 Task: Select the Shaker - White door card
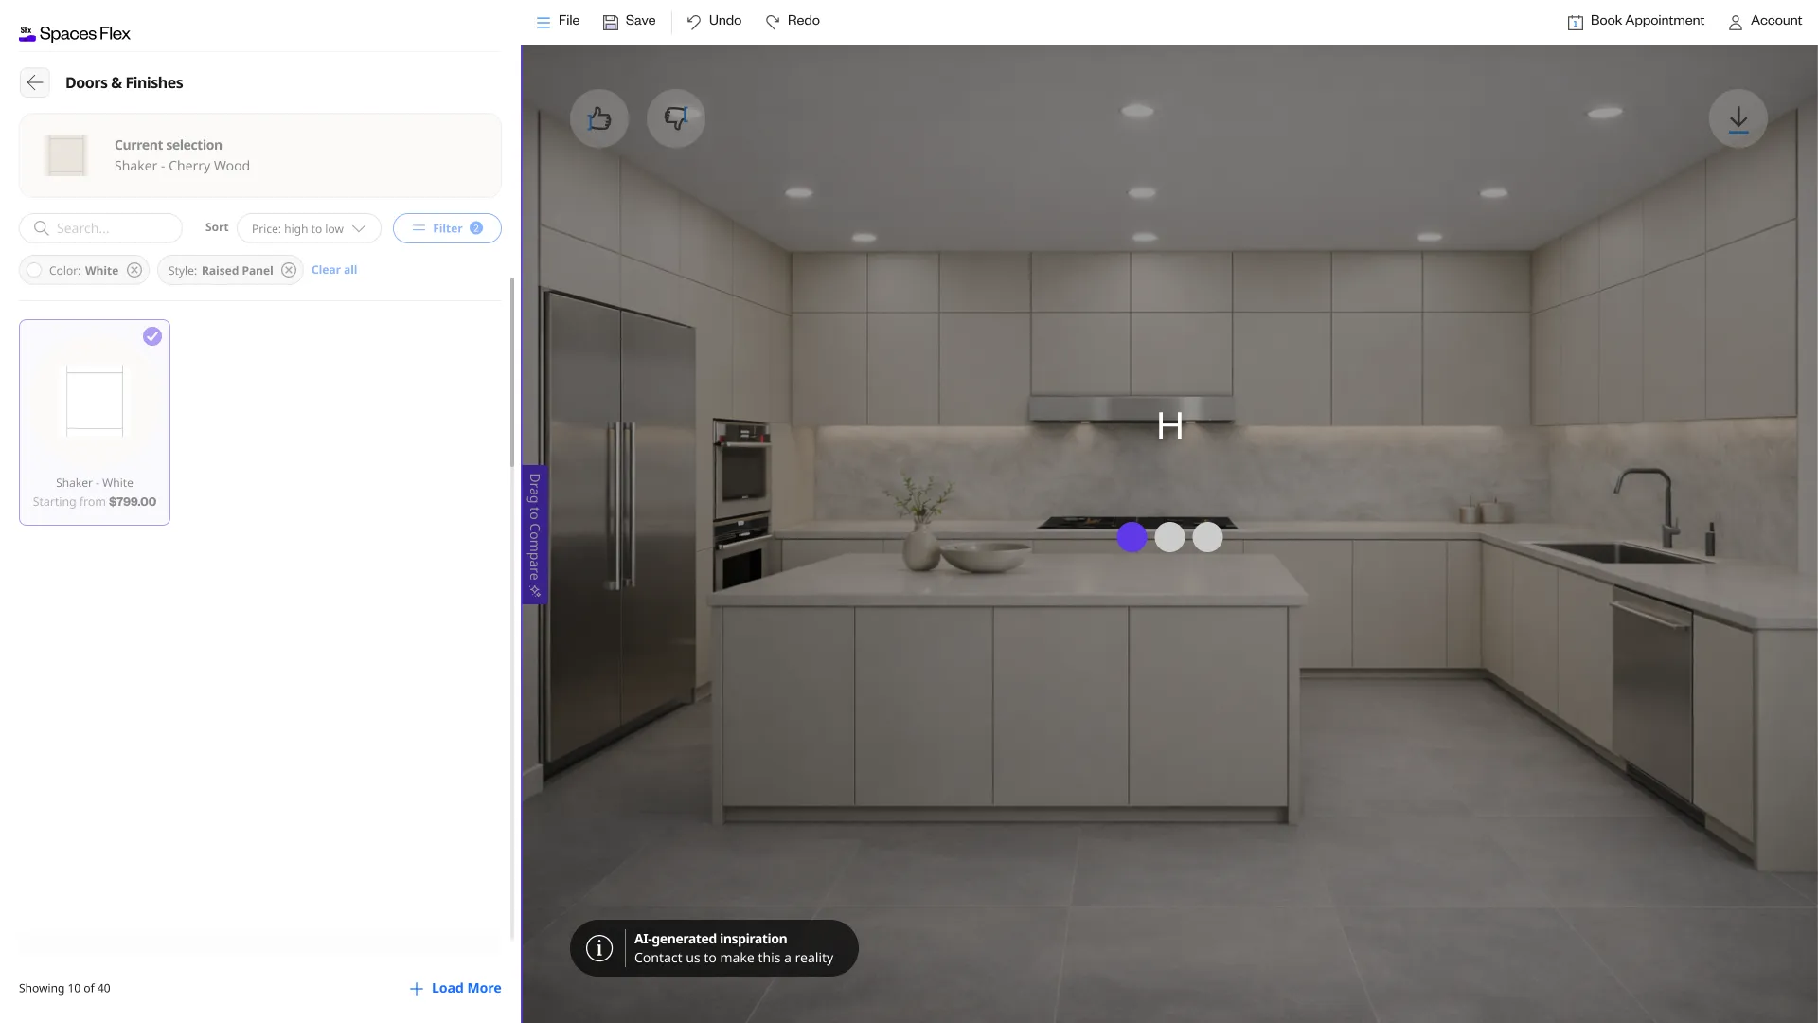click(95, 422)
